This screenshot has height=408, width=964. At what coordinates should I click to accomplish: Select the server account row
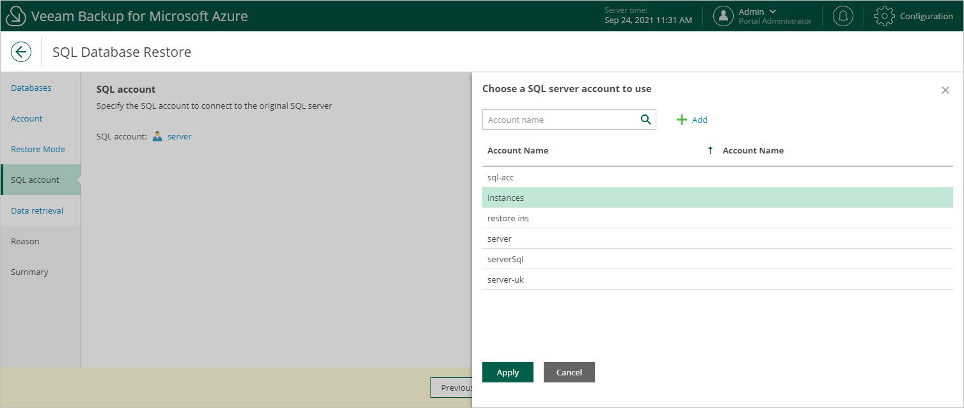(718, 239)
